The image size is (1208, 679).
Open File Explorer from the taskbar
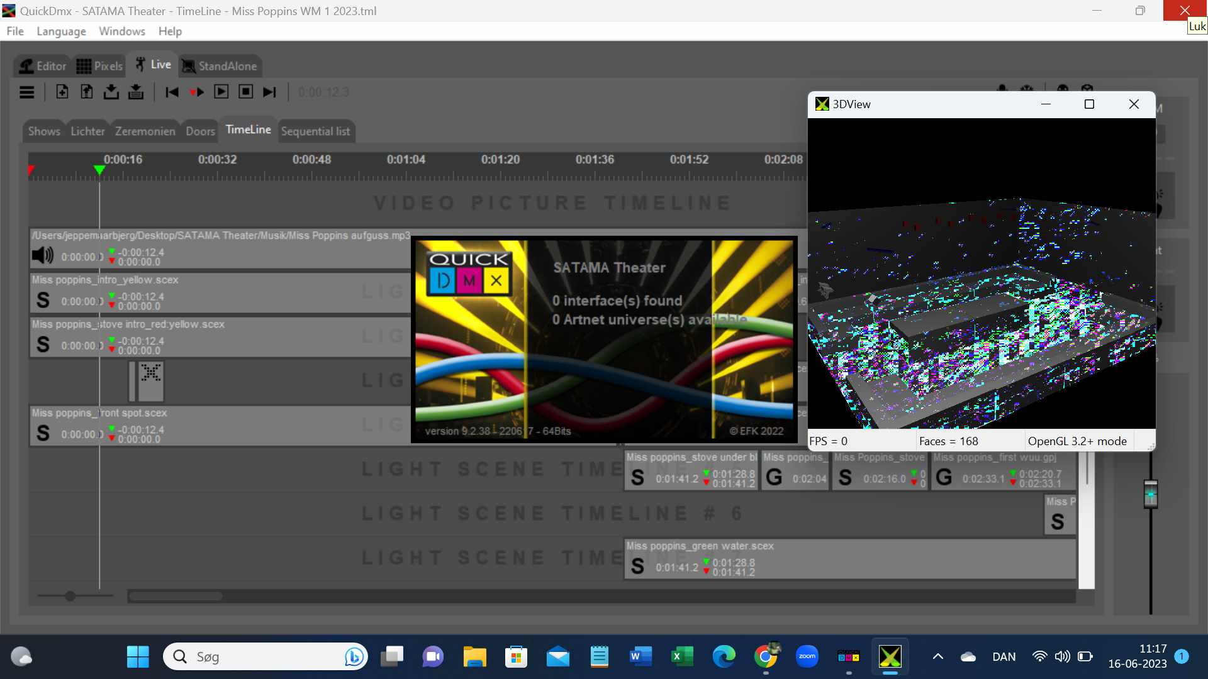(x=474, y=657)
